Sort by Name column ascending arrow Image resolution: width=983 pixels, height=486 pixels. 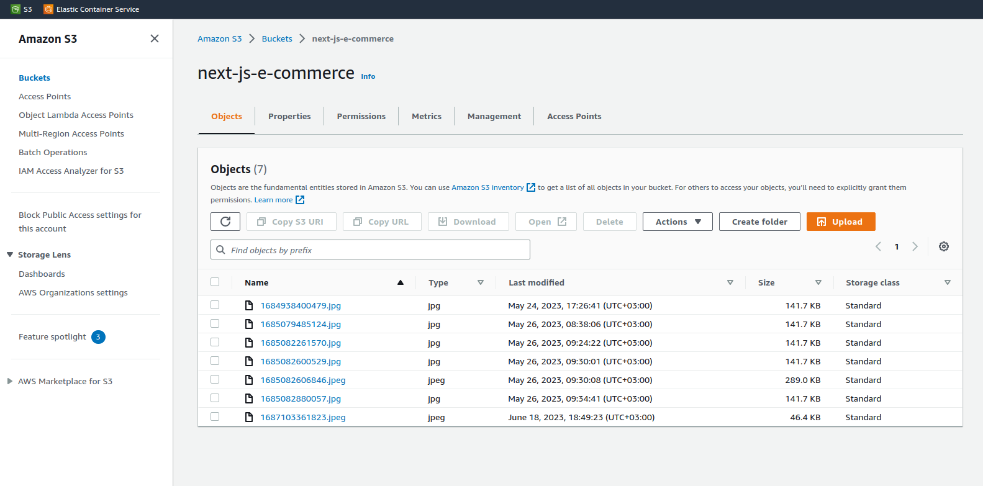point(401,282)
